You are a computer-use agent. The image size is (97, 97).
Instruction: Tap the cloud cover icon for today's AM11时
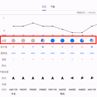[13, 41]
